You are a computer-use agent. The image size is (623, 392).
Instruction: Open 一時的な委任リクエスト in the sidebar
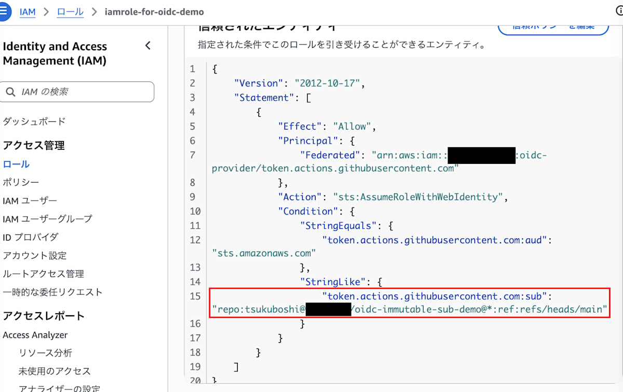[52, 291]
